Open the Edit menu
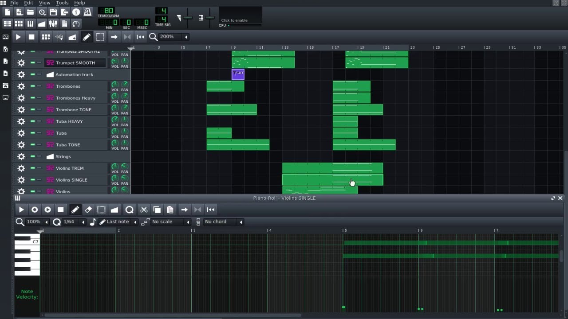Viewport: 568px width, 319px height. 29,3
